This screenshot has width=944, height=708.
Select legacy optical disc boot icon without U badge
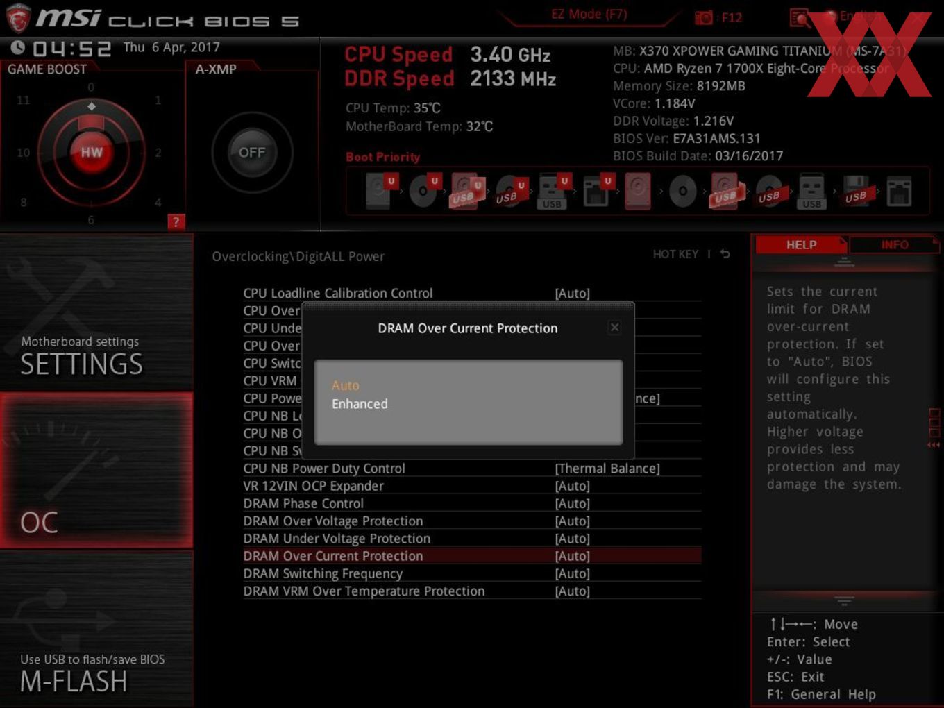683,192
